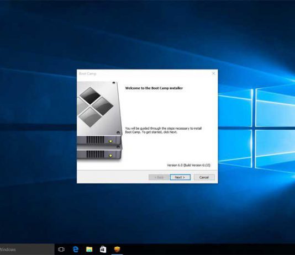Click the Next button in Boot Camp installer

(180, 177)
